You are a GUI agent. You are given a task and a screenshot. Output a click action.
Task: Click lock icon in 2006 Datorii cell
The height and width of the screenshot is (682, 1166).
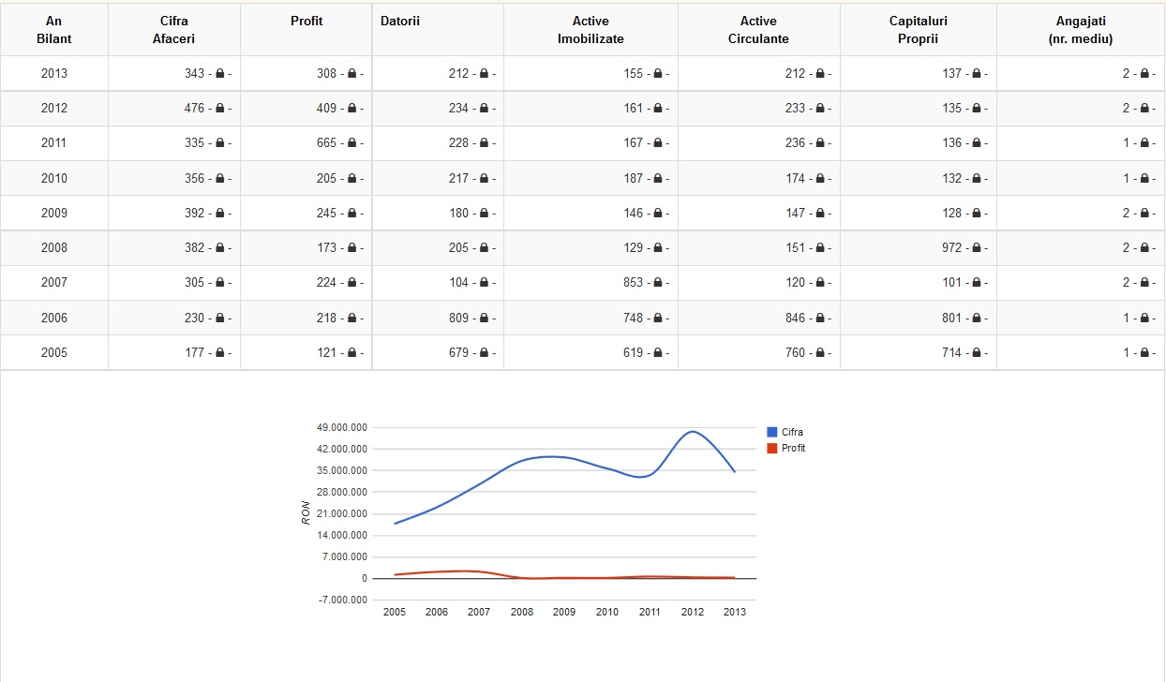coord(485,319)
